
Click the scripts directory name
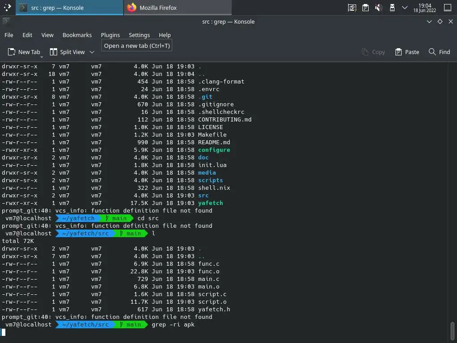pyautogui.click(x=211, y=180)
